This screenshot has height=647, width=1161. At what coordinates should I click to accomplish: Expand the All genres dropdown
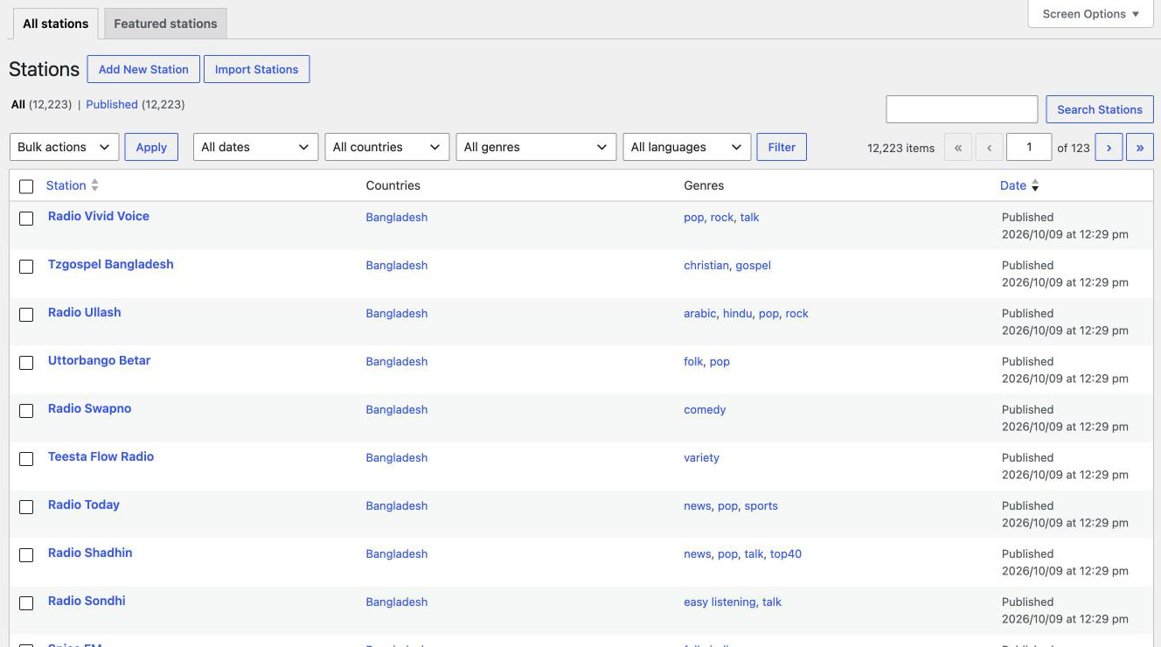pyautogui.click(x=536, y=147)
